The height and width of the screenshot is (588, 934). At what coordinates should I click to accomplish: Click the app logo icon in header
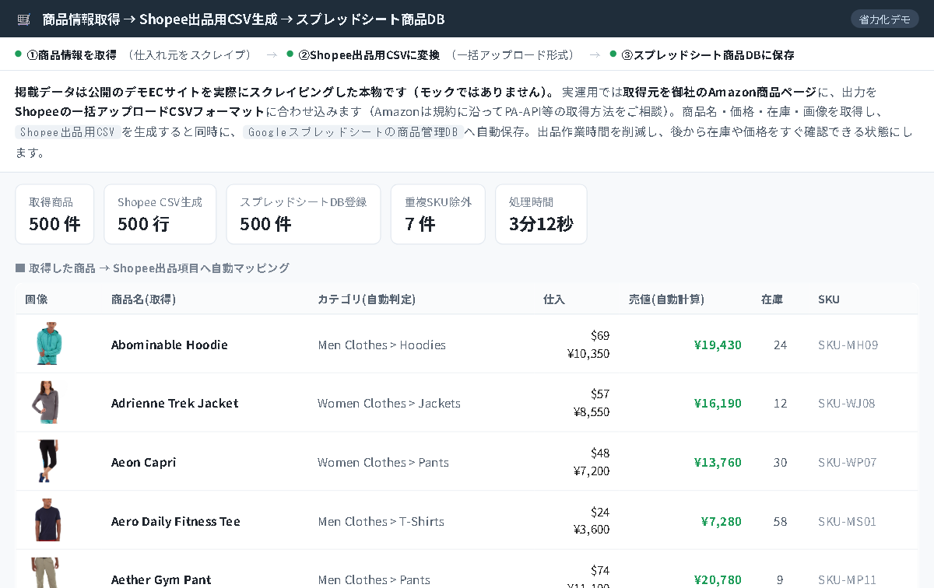23,19
